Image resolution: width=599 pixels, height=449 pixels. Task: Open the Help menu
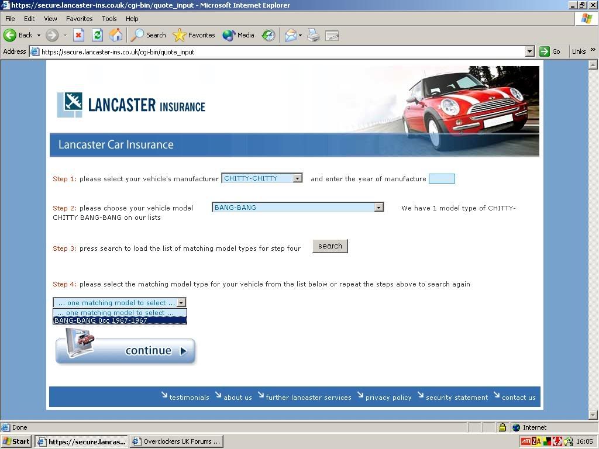pyautogui.click(x=132, y=19)
